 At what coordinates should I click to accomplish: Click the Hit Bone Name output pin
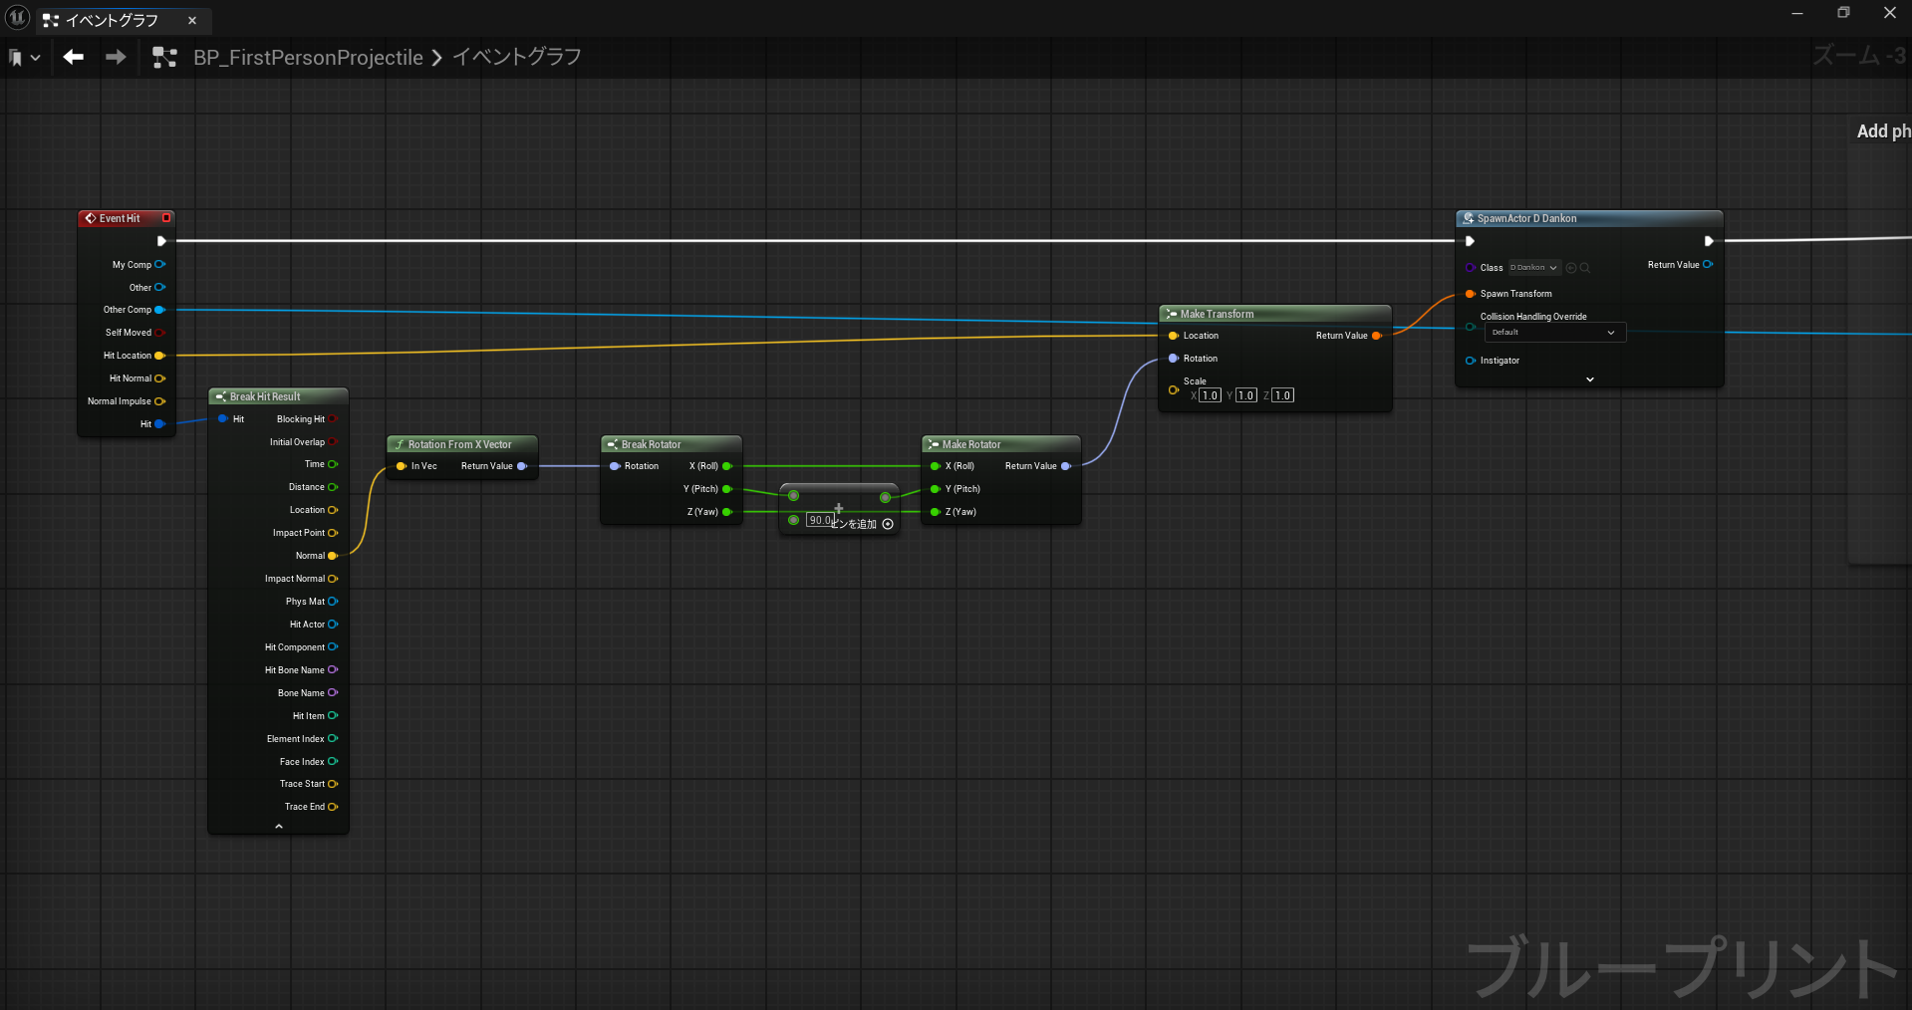point(333,670)
